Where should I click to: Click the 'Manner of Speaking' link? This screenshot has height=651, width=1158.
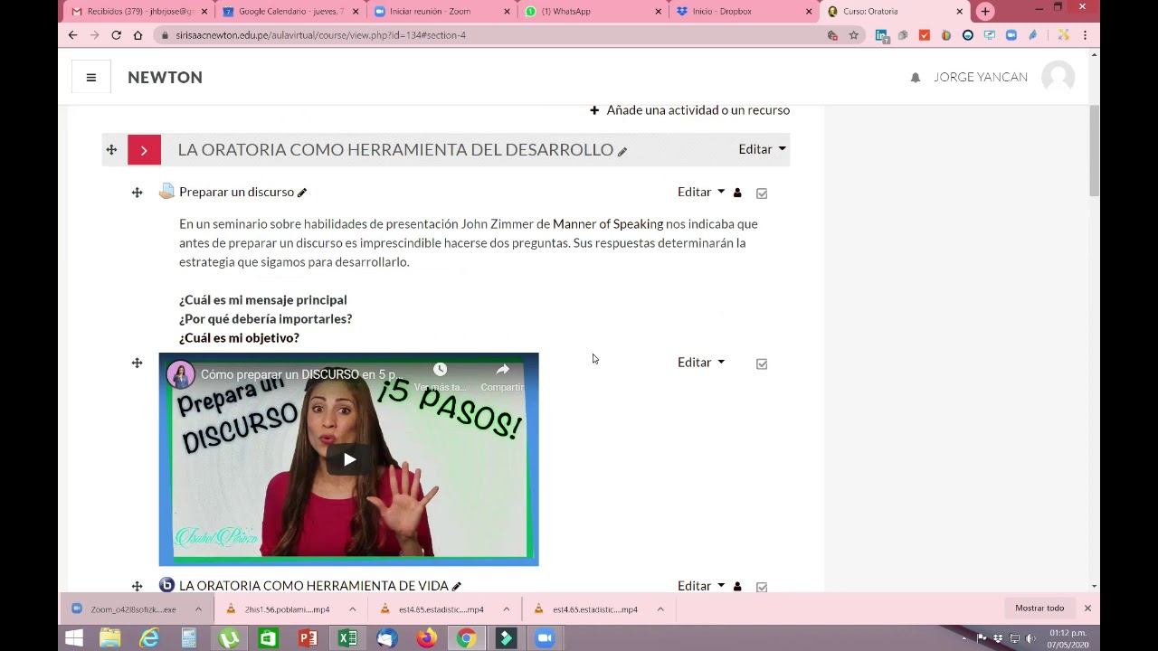click(608, 223)
